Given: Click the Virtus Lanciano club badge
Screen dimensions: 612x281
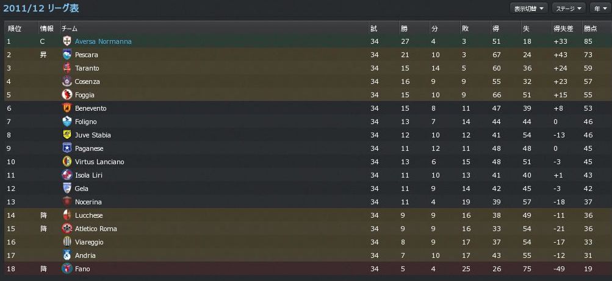Looking at the screenshot, I should pyautogui.click(x=67, y=162).
